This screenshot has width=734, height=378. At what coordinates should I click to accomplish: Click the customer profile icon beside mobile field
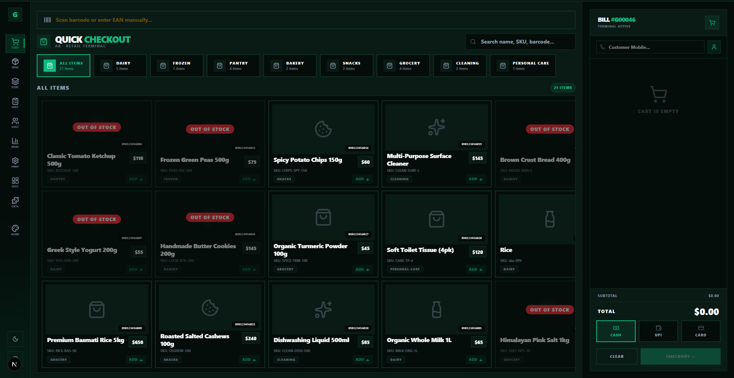714,47
